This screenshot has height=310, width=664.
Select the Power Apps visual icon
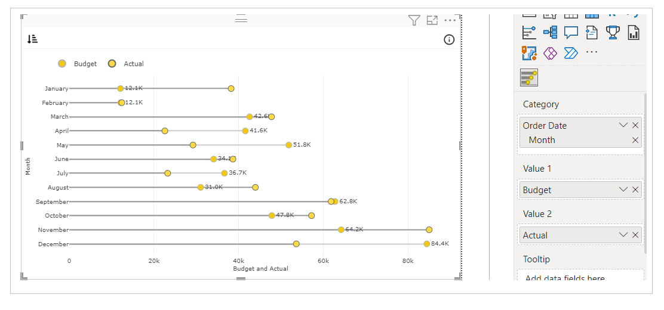tap(550, 53)
